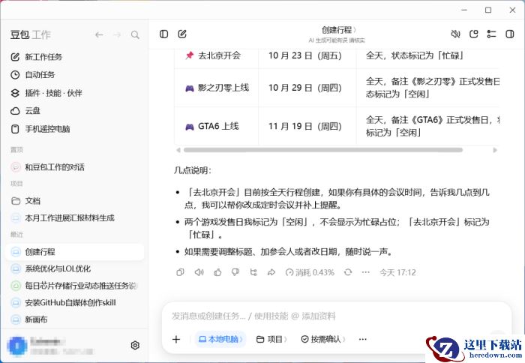Viewport: 525px width, 363px height.
Task: Minimize the window
Action: [x=464, y=10]
